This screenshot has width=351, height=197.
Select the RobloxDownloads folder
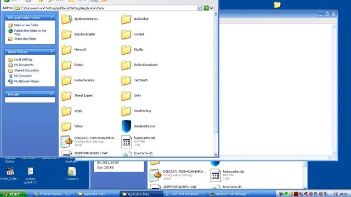(x=139, y=65)
